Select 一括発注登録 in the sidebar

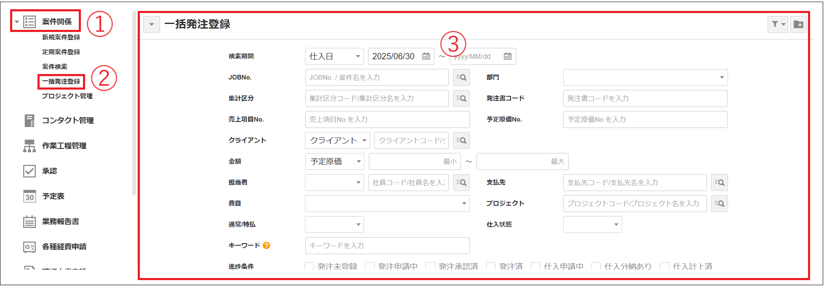coord(61,82)
